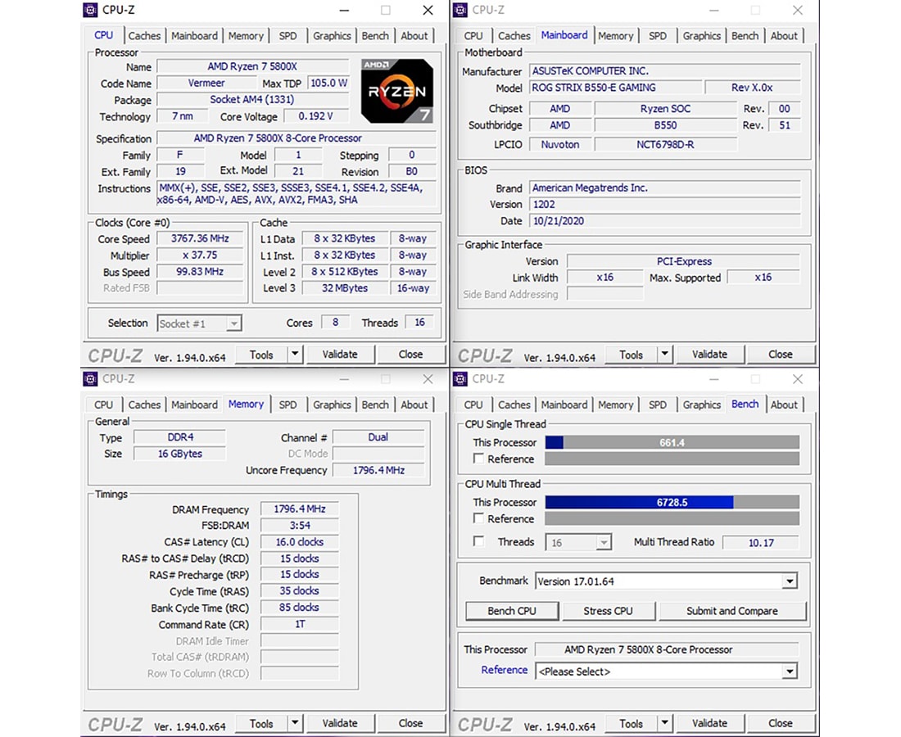901x737 pixels.
Task: Click memory size 16 GBytes
Action: click(x=180, y=453)
